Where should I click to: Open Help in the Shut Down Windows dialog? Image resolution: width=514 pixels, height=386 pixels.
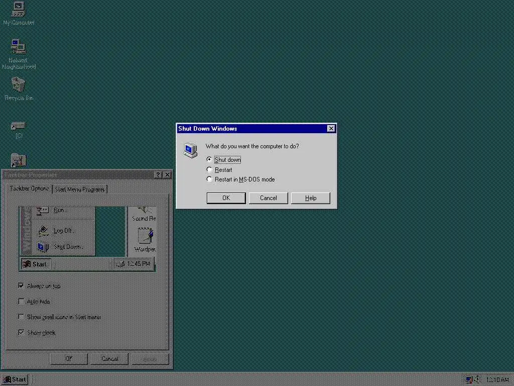pyautogui.click(x=310, y=198)
